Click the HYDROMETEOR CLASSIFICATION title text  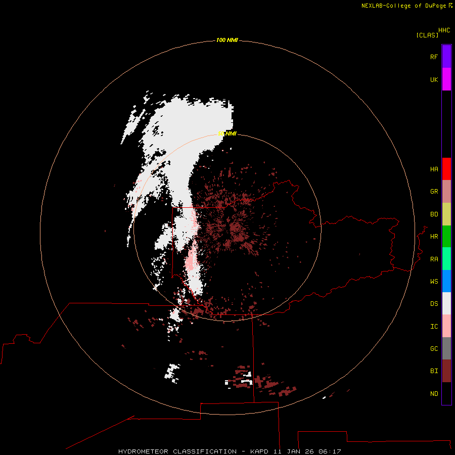[x=177, y=451]
